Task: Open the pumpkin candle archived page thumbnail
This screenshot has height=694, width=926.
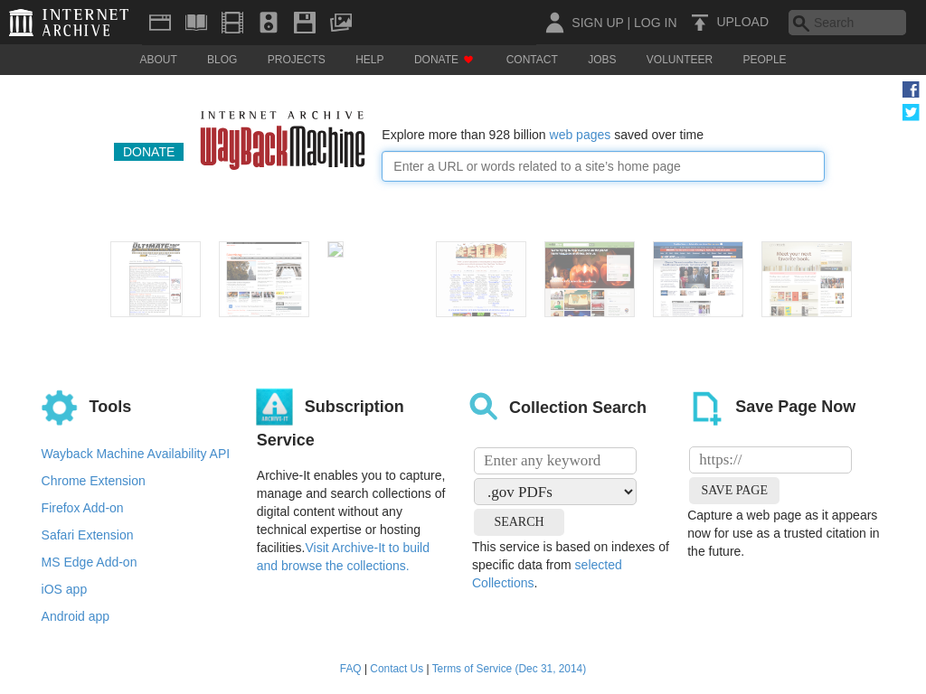Action: [x=590, y=279]
